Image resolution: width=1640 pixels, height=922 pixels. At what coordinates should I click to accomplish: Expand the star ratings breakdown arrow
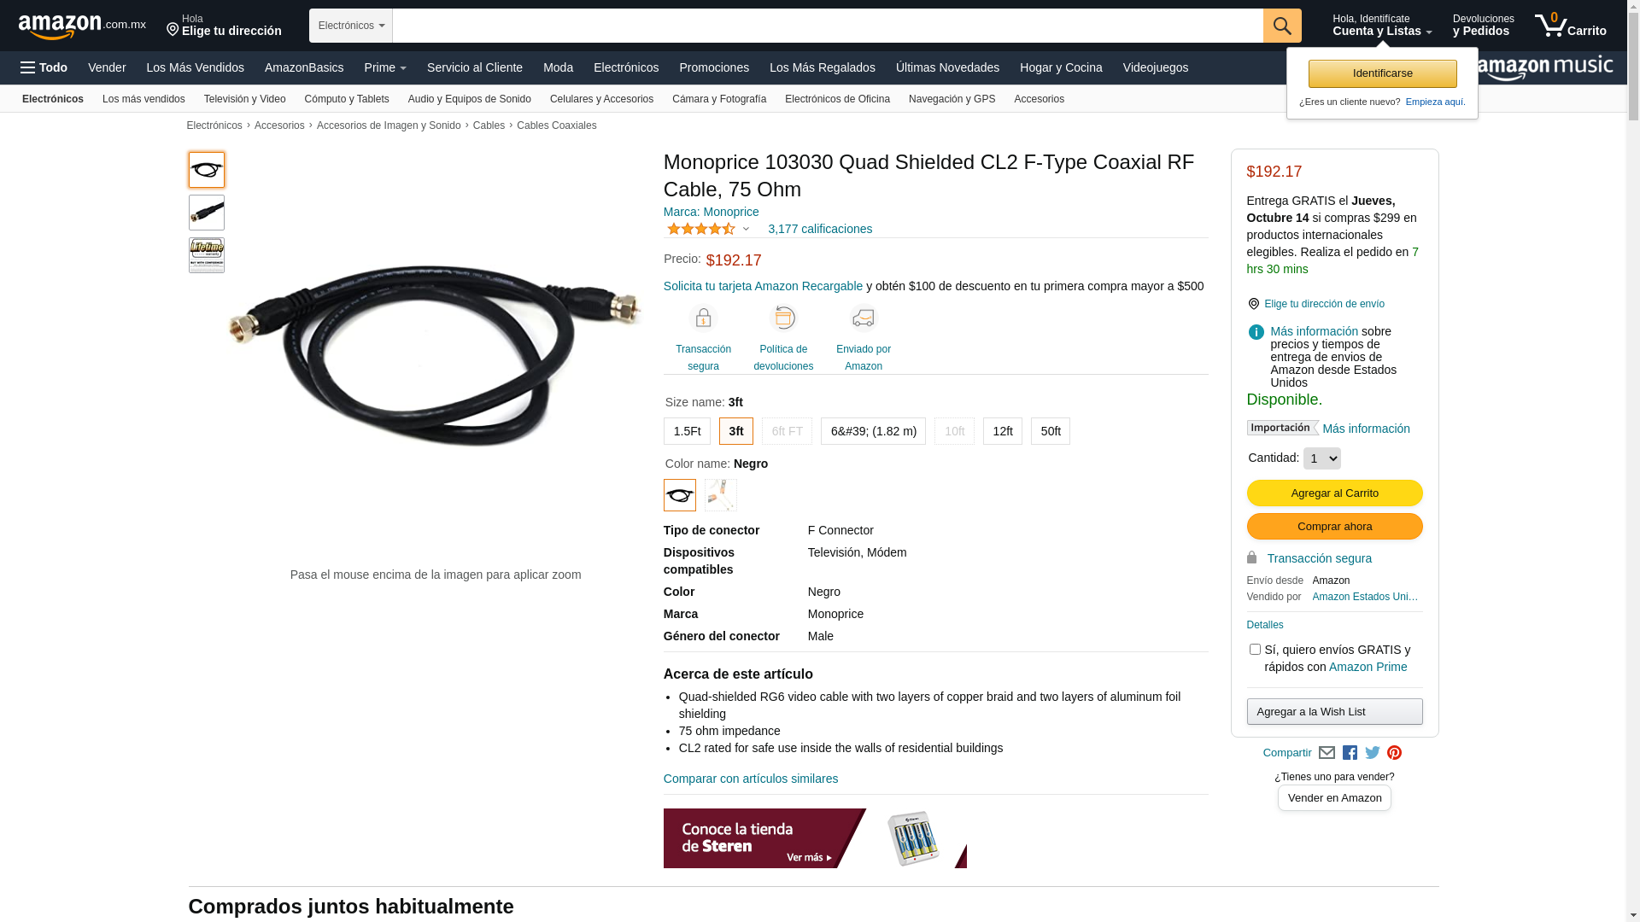pos(746,229)
